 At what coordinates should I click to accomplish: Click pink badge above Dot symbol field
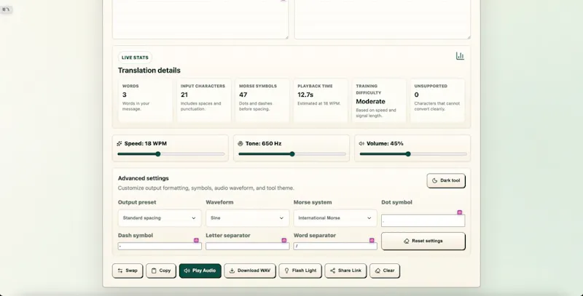(x=460, y=212)
